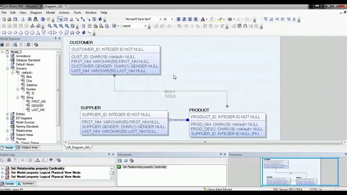Open the Model menu

[50, 12]
